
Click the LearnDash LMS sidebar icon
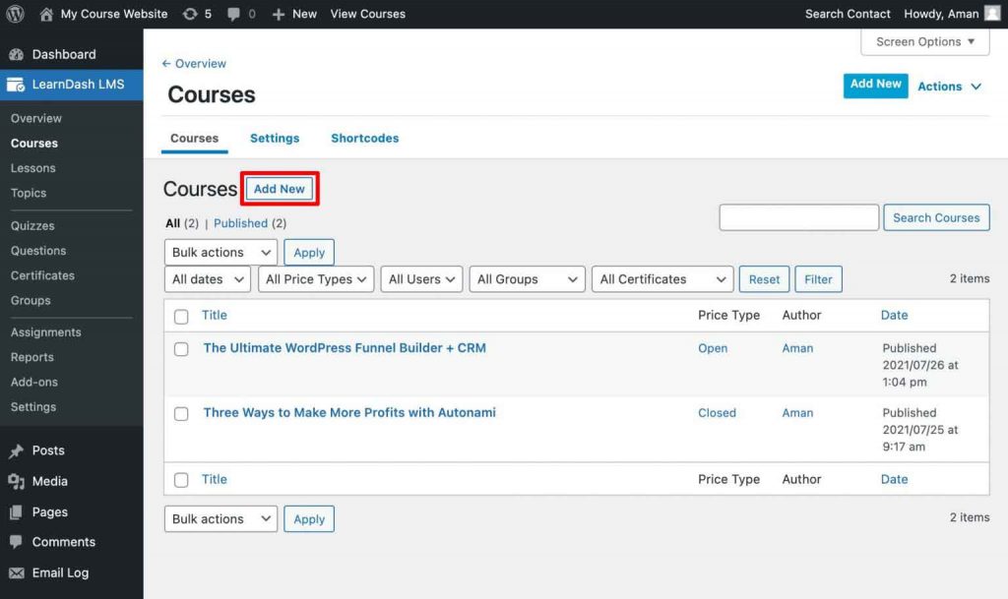[x=16, y=85]
